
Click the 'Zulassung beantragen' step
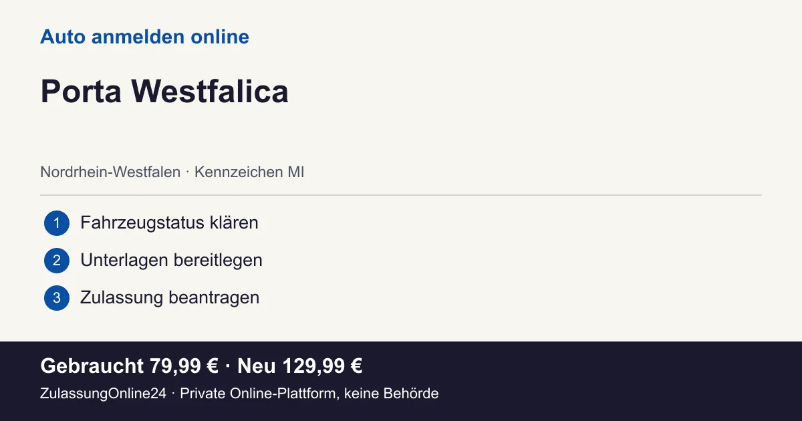170,297
